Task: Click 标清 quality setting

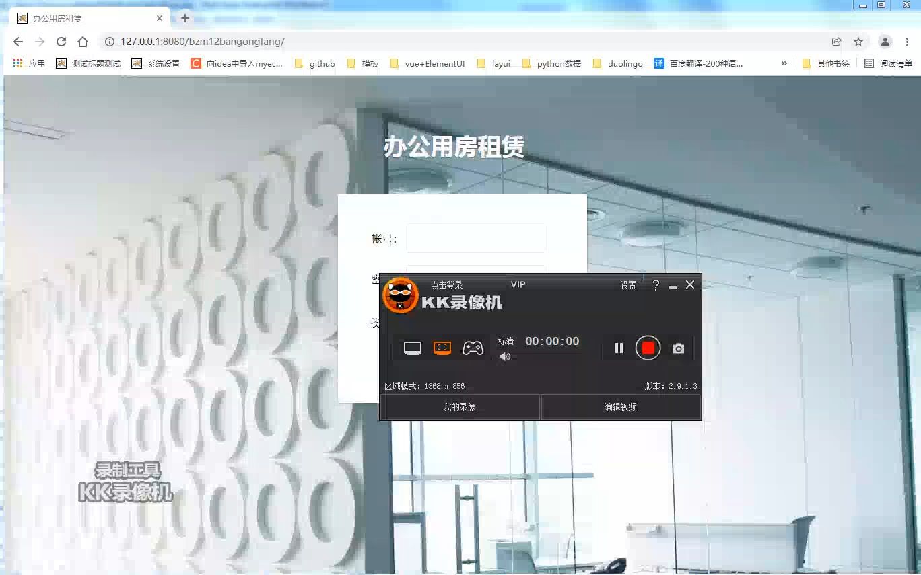Action: [x=506, y=341]
